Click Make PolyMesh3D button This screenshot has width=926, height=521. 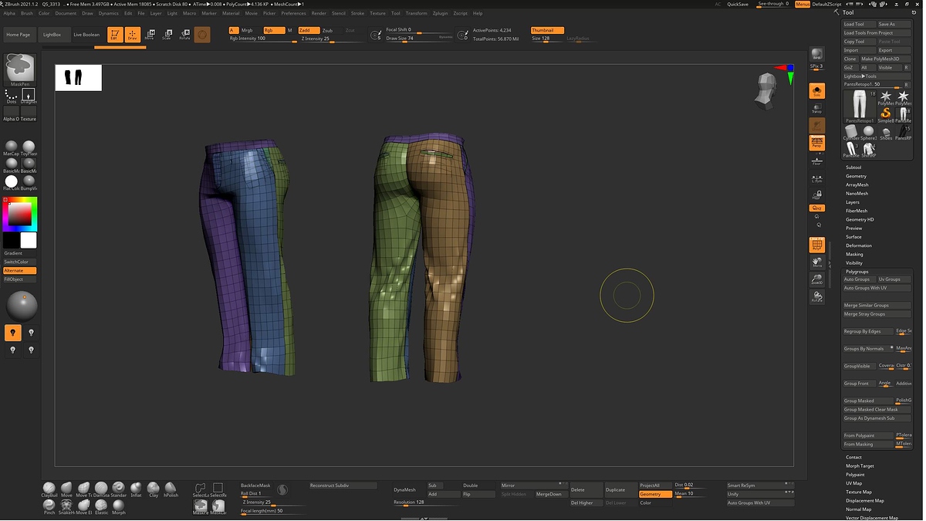coord(886,59)
